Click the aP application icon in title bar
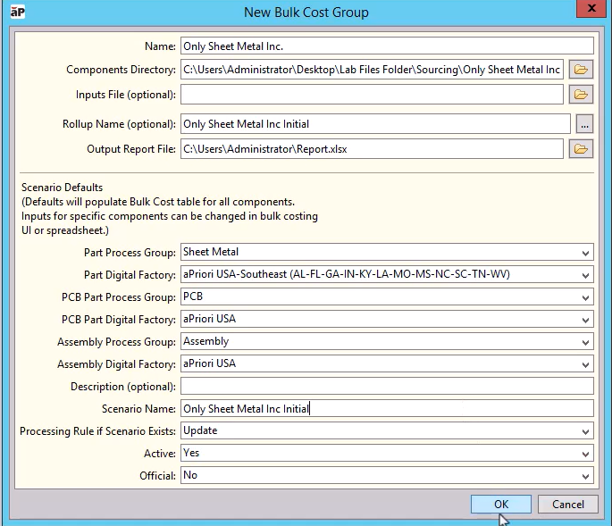Screen dimensions: 612x526 click(16, 12)
